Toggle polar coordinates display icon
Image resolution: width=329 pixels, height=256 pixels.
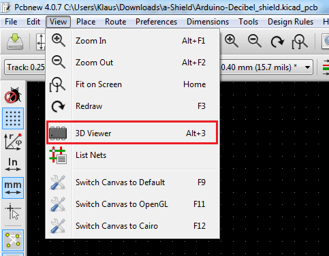point(13,142)
